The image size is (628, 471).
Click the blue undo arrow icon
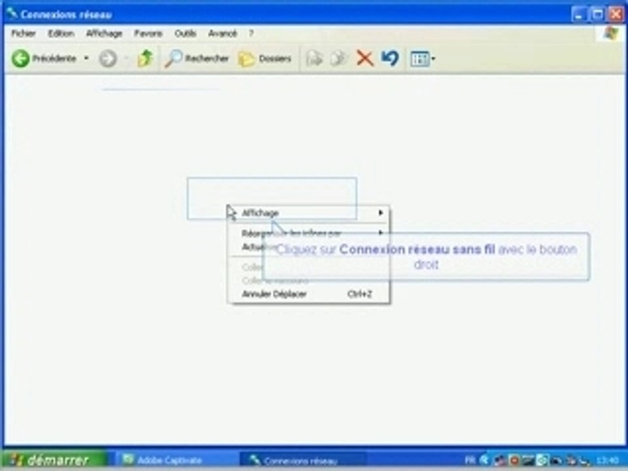click(390, 58)
